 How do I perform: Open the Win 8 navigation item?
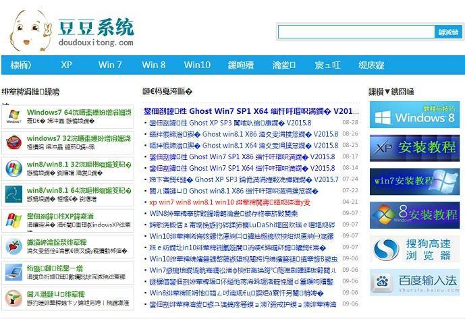[x=154, y=65]
